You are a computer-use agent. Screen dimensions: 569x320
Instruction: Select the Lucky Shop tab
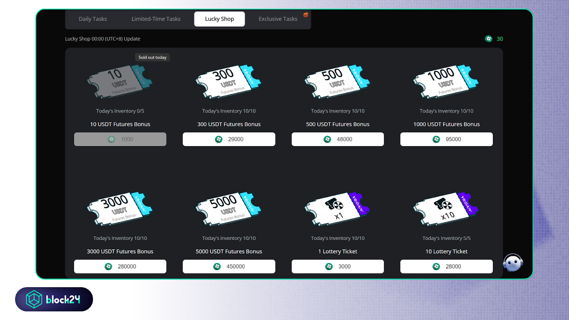(219, 19)
